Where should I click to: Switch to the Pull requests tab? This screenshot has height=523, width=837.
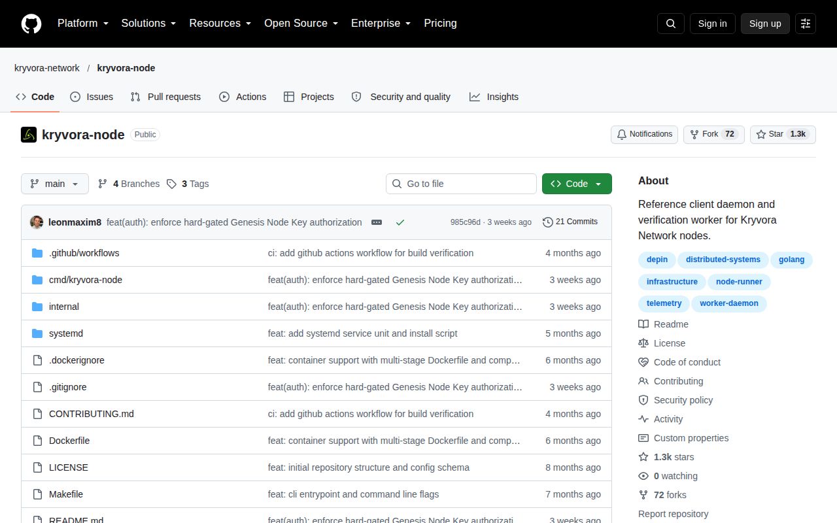tap(165, 97)
